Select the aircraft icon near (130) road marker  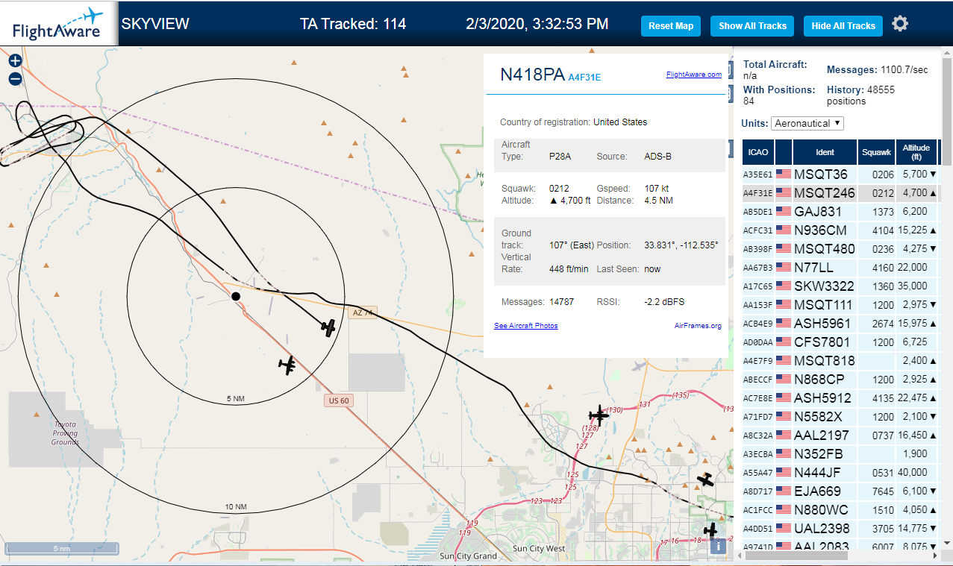(x=599, y=415)
